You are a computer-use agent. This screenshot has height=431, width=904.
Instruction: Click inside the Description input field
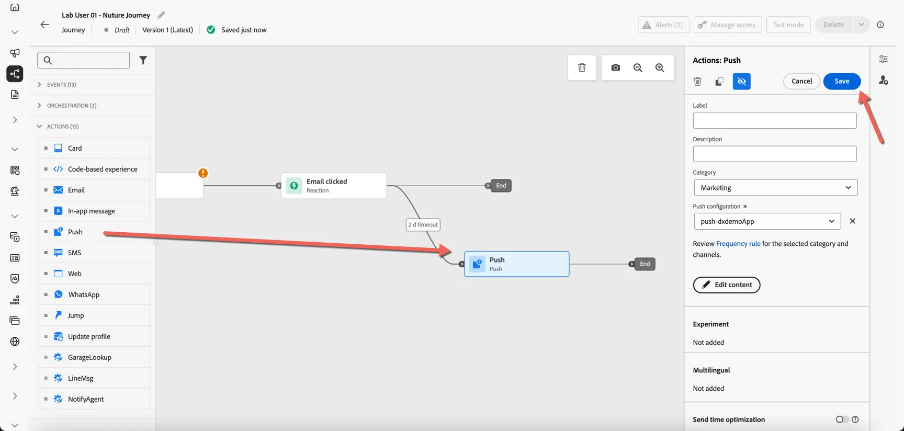[x=774, y=154]
